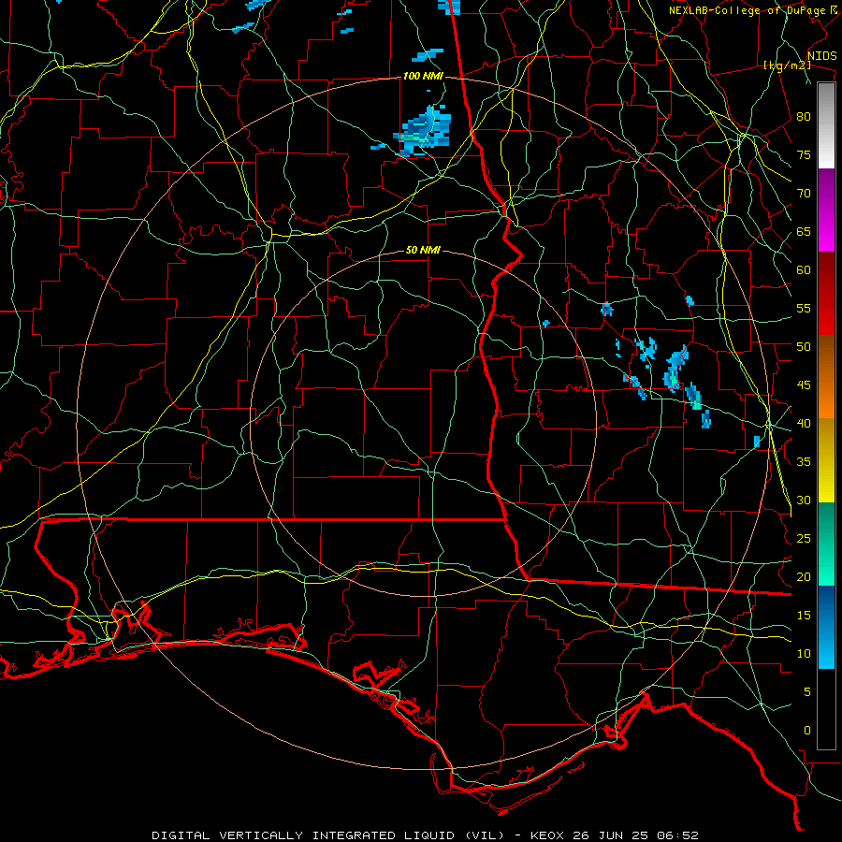The image size is (842, 842).
Task: Click the 0 value on the color scale
Action: click(x=807, y=731)
